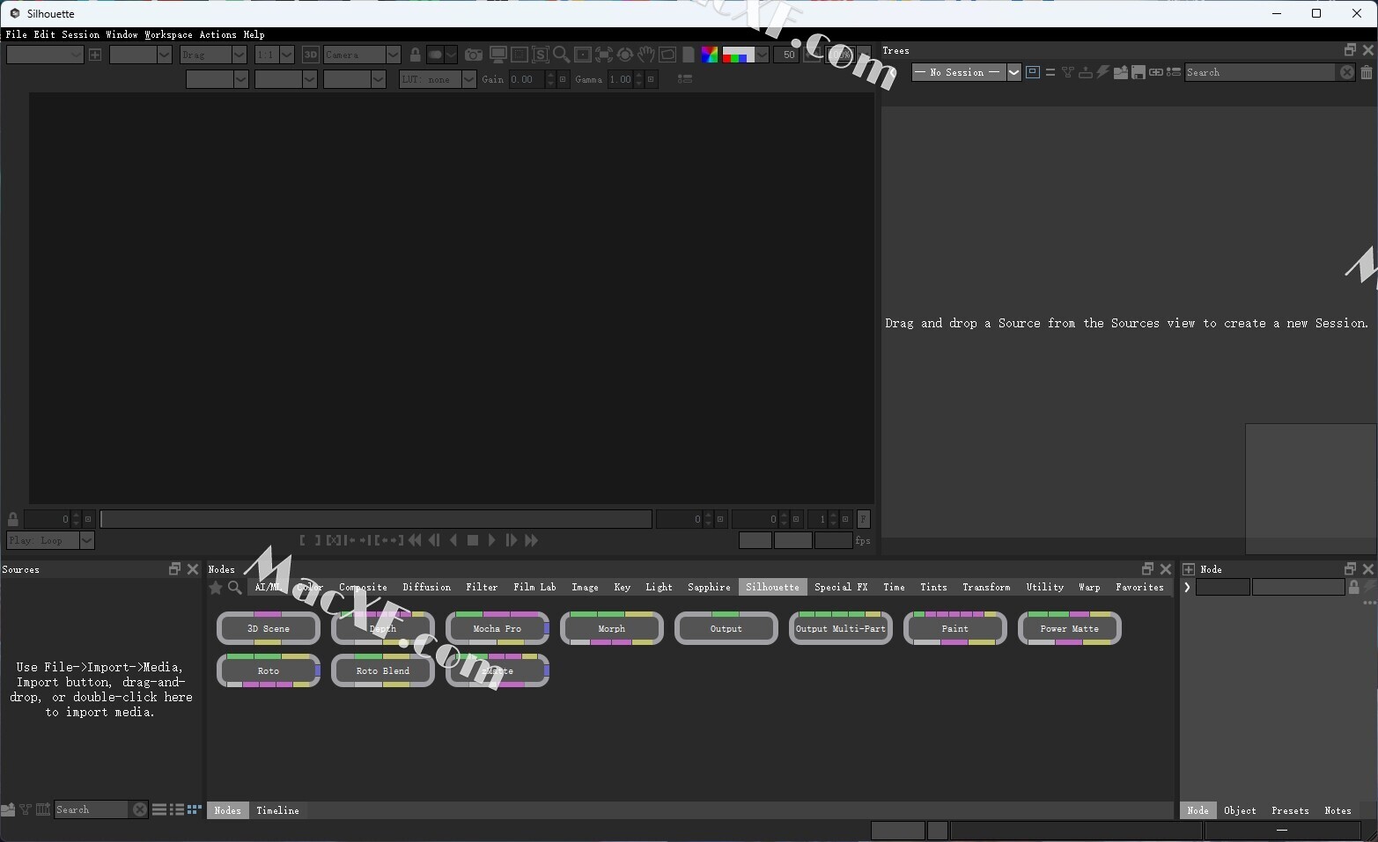The height and width of the screenshot is (842, 1378).
Task: Click the favorites star icon in Nodes panel
Action: [x=216, y=588]
